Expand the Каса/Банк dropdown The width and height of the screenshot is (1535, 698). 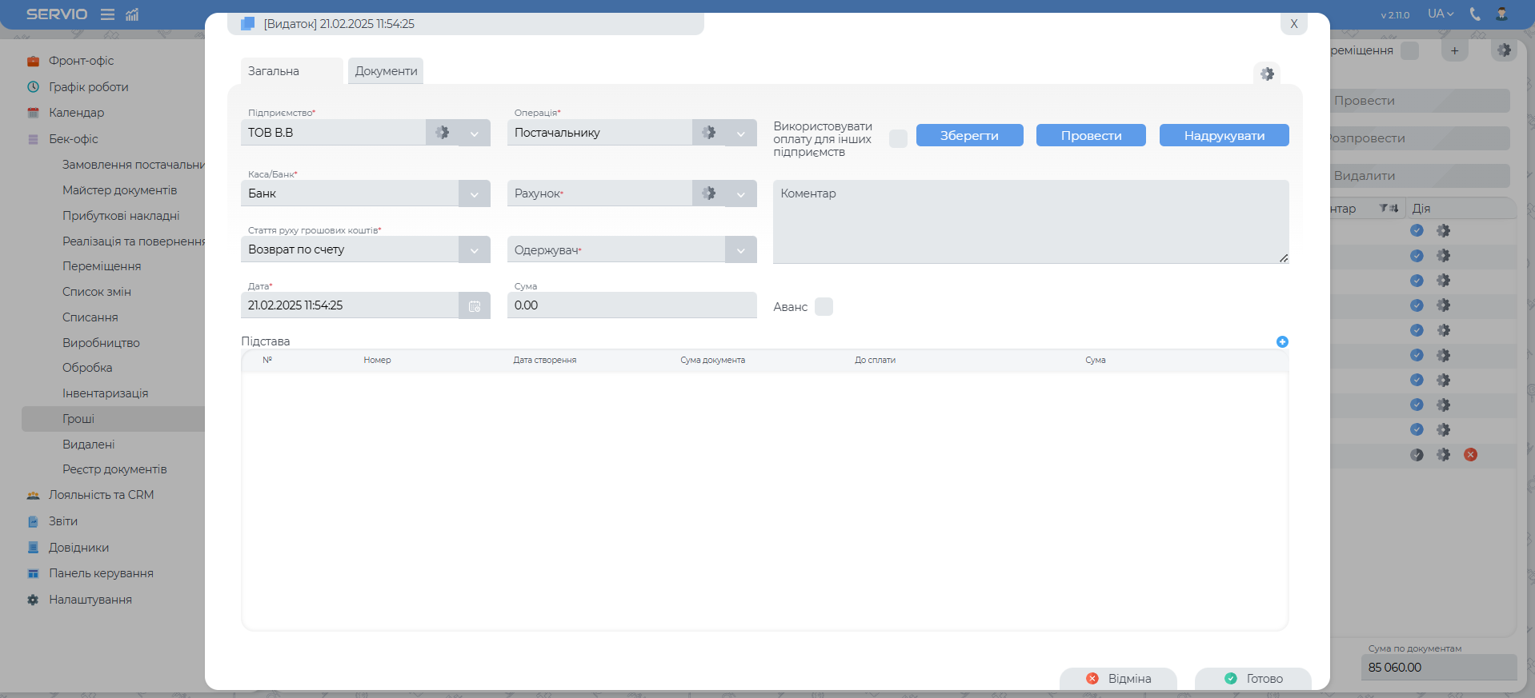(474, 194)
